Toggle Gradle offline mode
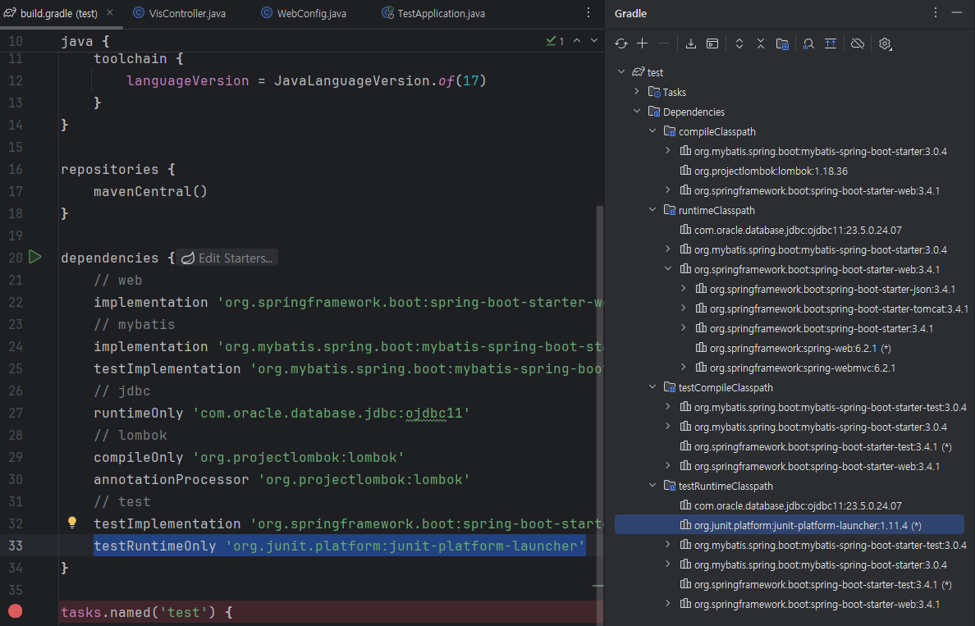 click(x=858, y=43)
